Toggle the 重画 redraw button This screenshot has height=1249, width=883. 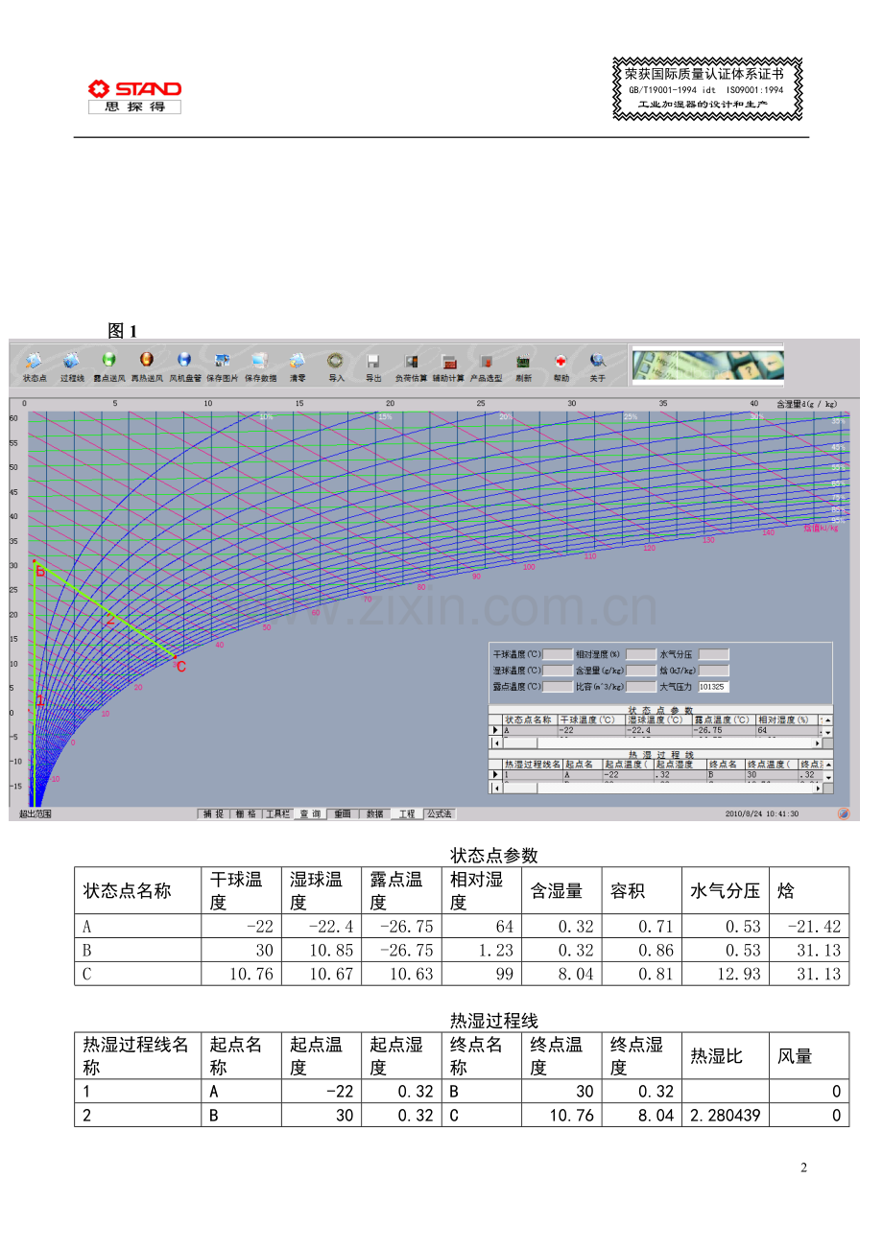(343, 813)
